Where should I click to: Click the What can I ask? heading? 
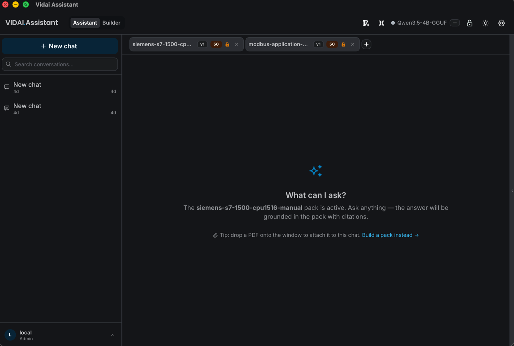pos(316,195)
